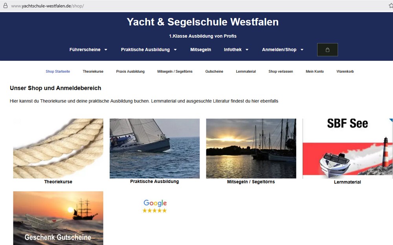Screen dimensions: 393x245
Task: Click Shop verlassen link
Action: tap(281, 71)
